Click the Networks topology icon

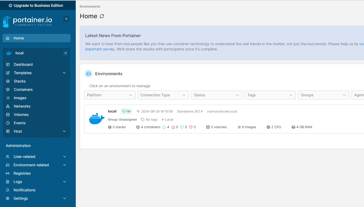pos(8,106)
